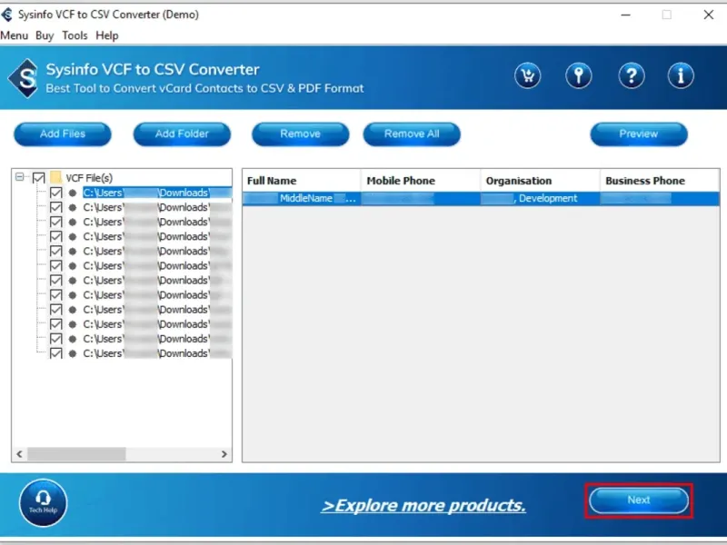
Task: Uncheck the second file checkbox
Action: click(55, 207)
